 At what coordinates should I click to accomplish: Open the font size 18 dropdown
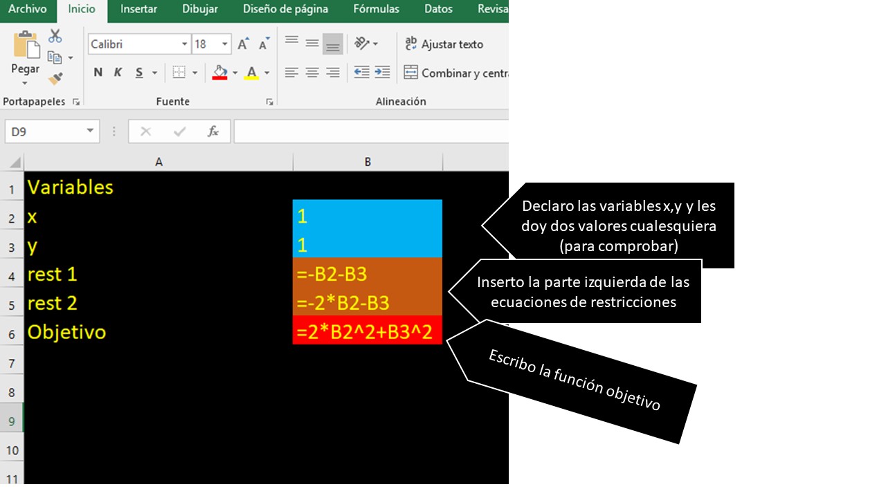(x=225, y=44)
